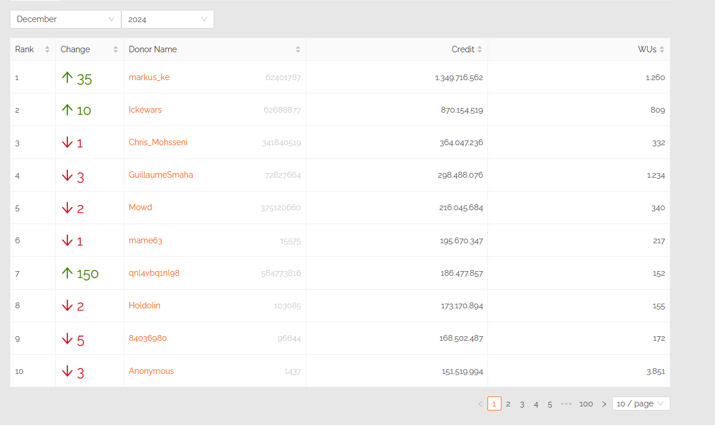
Task: Go to page 5
Action: point(550,404)
